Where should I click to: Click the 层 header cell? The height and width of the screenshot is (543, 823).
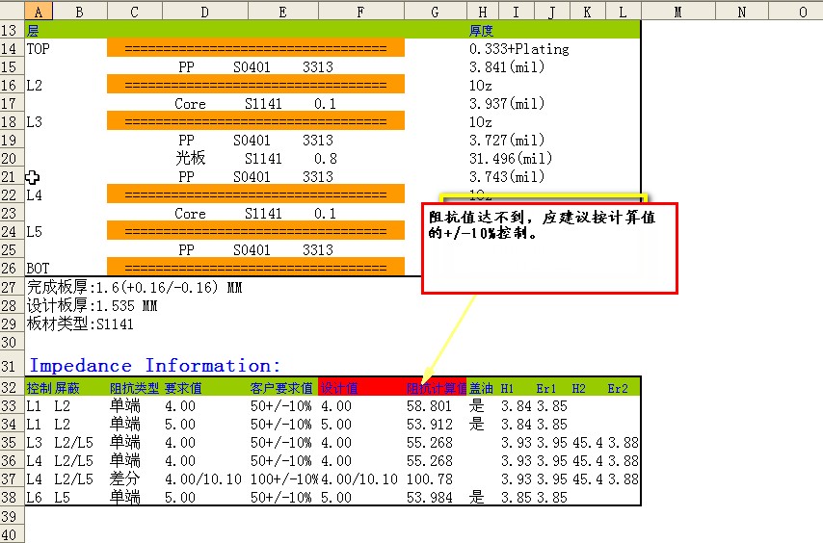pos(33,31)
